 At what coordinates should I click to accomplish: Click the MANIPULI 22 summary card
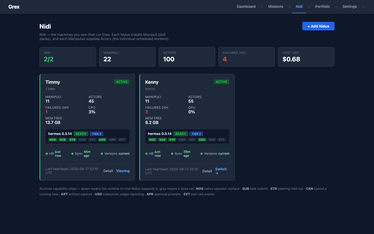click(x=127, y=57)
